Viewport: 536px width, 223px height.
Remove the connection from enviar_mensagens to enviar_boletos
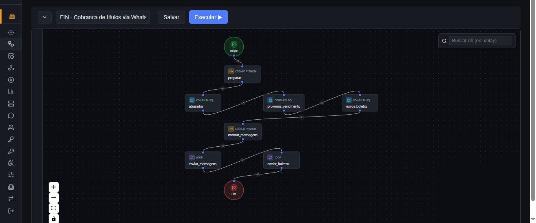242,160
